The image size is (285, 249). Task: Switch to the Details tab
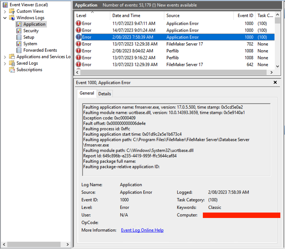tap(104, 93)
